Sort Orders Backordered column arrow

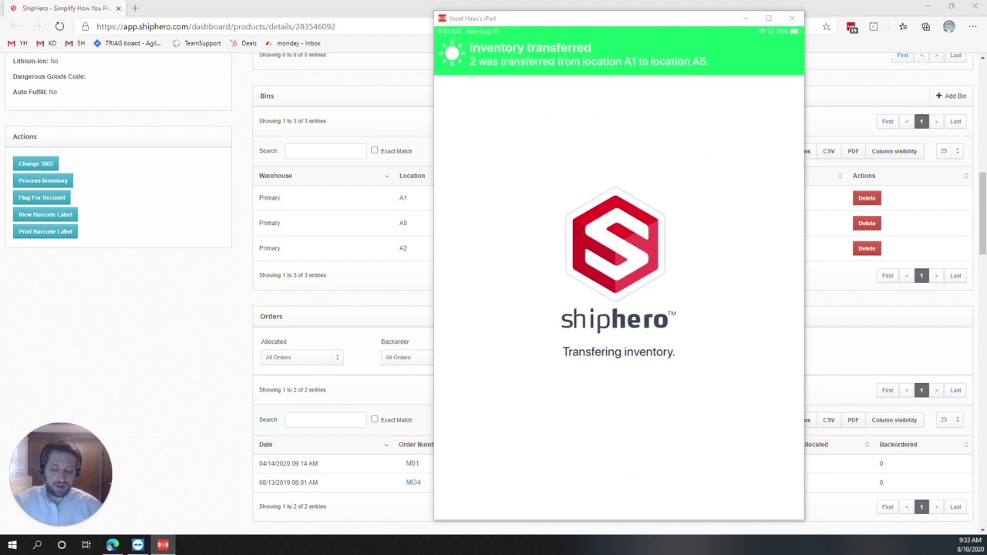tap(965, 445)
